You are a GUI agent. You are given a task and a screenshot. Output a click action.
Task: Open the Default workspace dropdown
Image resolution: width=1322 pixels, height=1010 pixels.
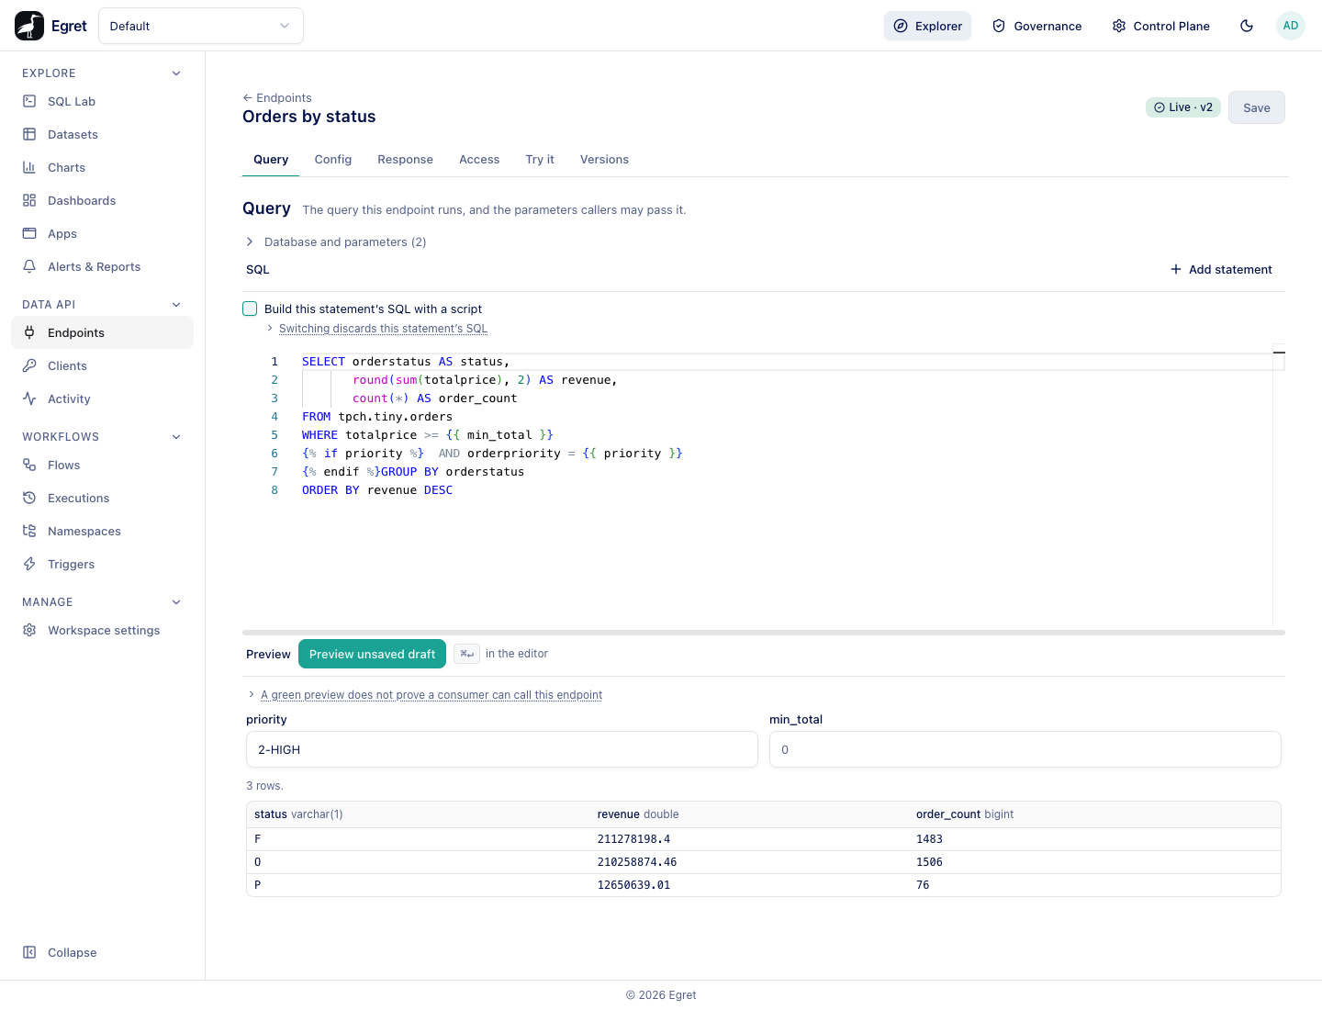coord(201,26)
